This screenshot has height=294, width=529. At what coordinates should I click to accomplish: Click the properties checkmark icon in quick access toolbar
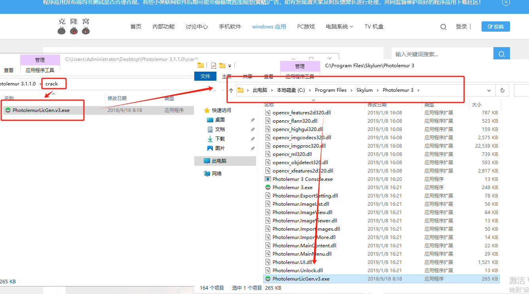click(x=214, y=65)
